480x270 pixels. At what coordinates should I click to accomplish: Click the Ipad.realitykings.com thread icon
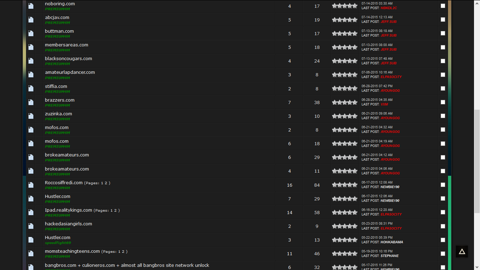coord(31,212)
